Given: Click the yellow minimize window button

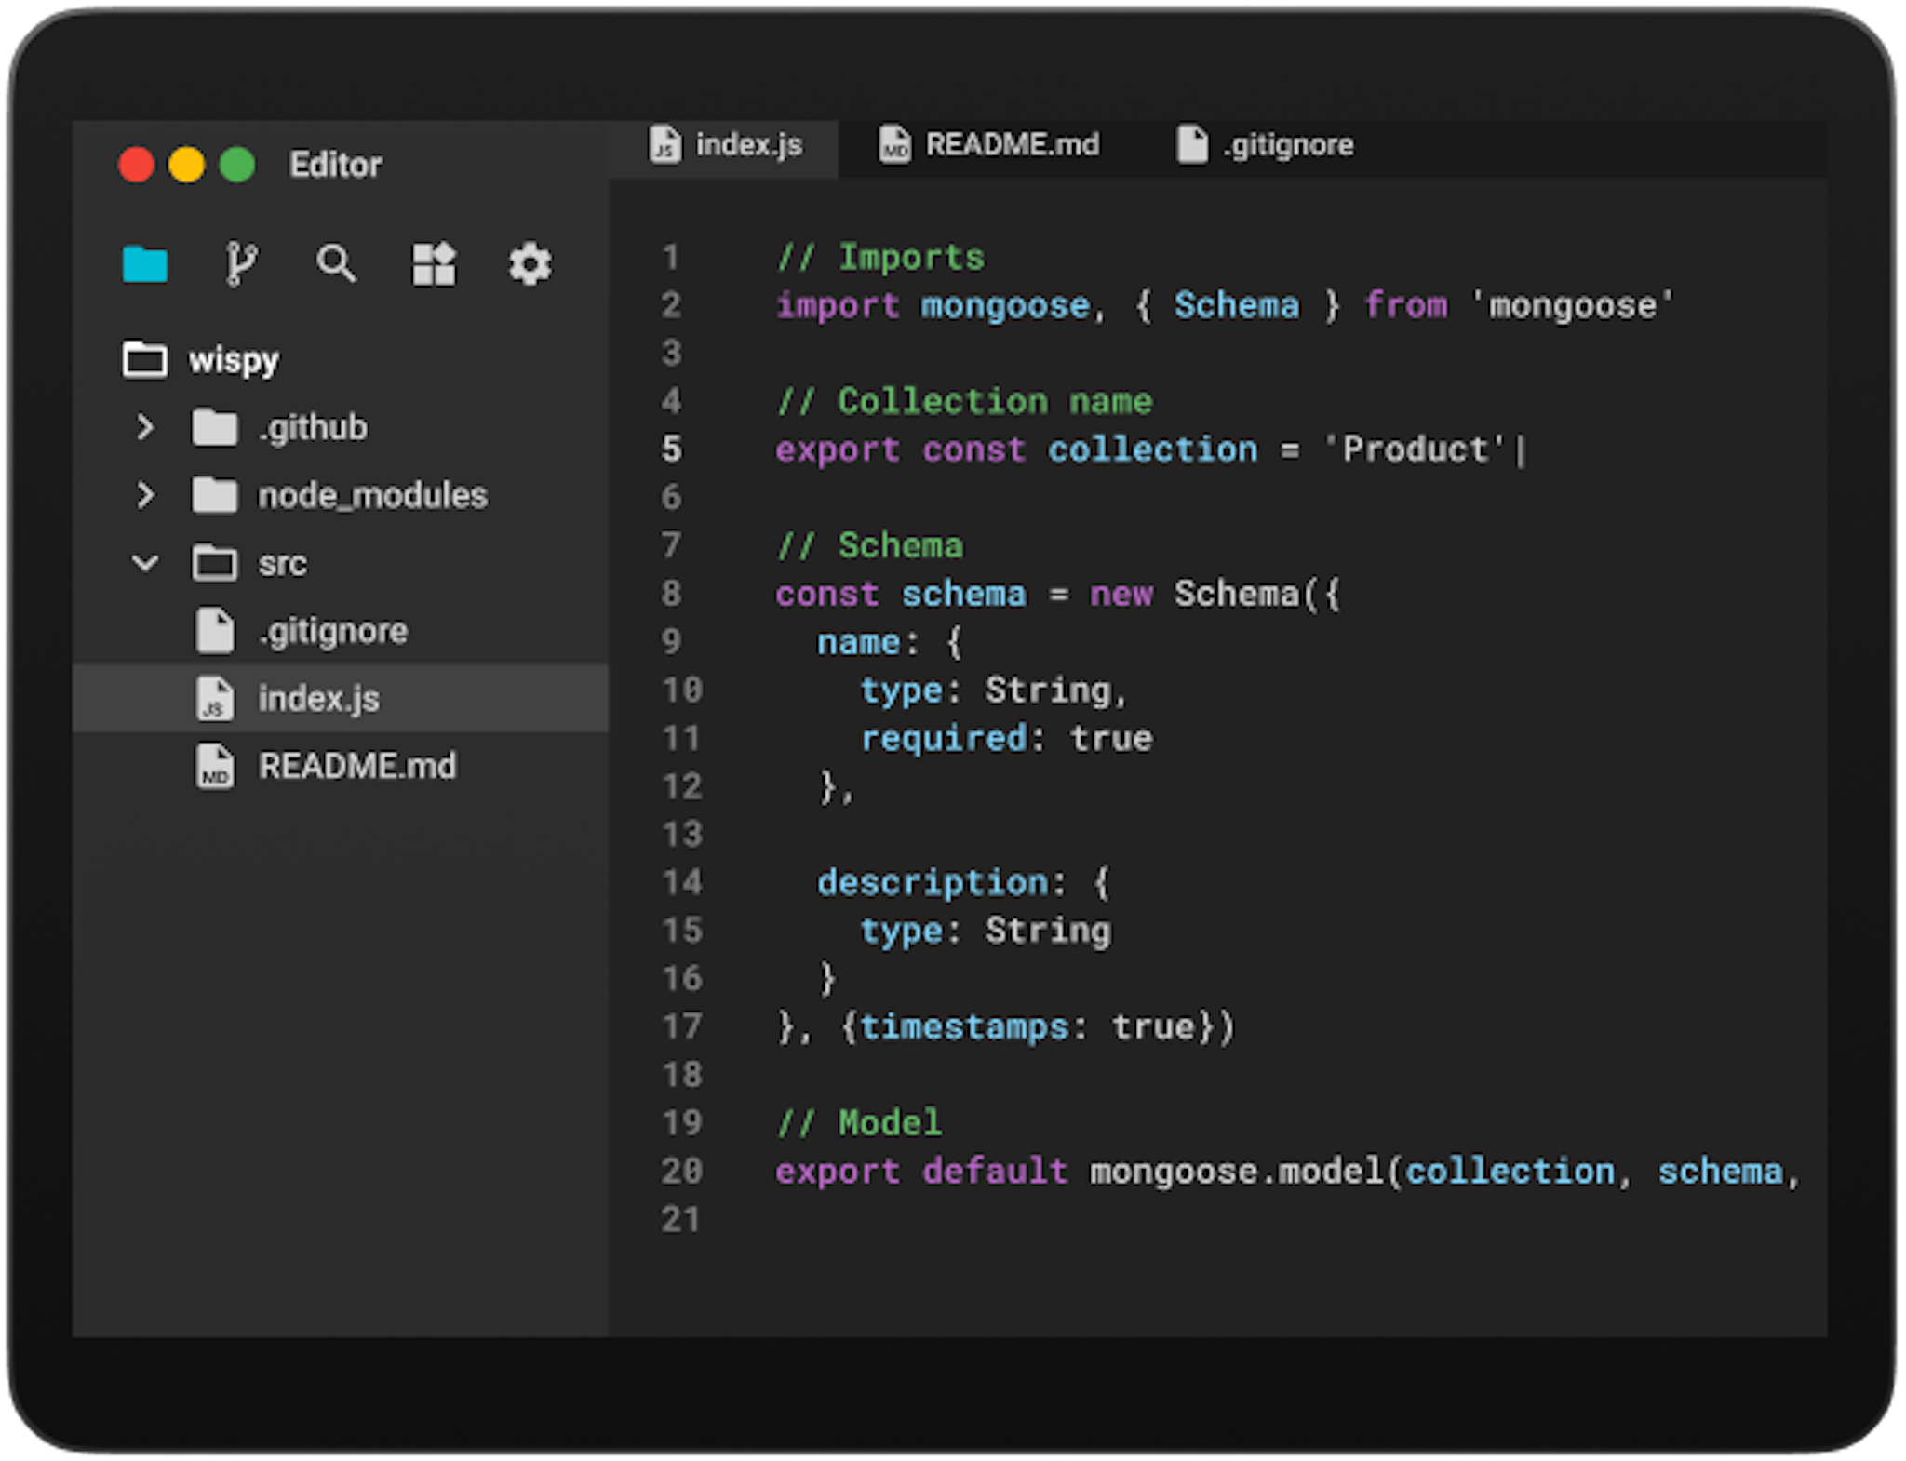Looking at the screenshot, I should 186,165.
